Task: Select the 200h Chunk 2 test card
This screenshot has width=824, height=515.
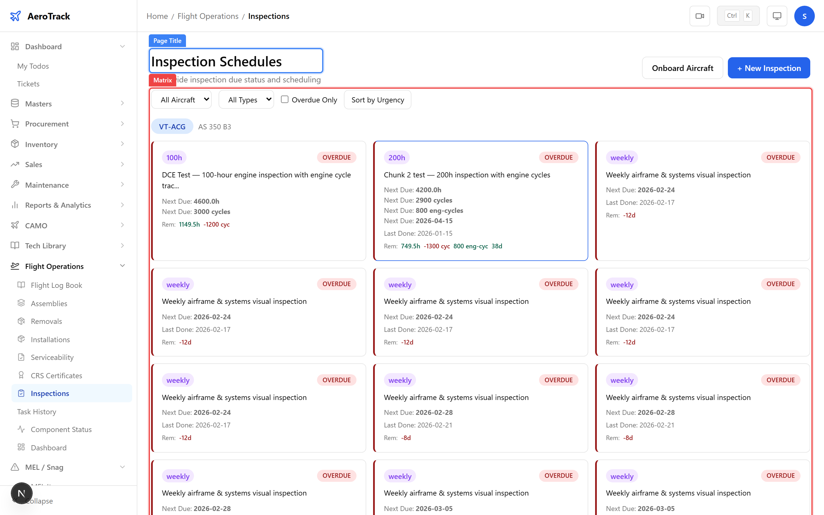Action: (x=480, y=201)
